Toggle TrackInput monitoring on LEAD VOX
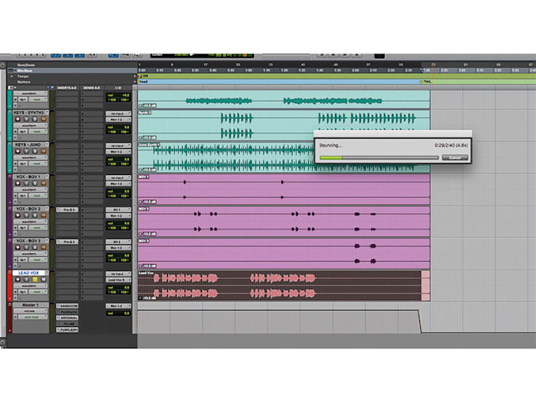Image resolution: width=536 pixels, height=402 pixels. coord(26,279)
